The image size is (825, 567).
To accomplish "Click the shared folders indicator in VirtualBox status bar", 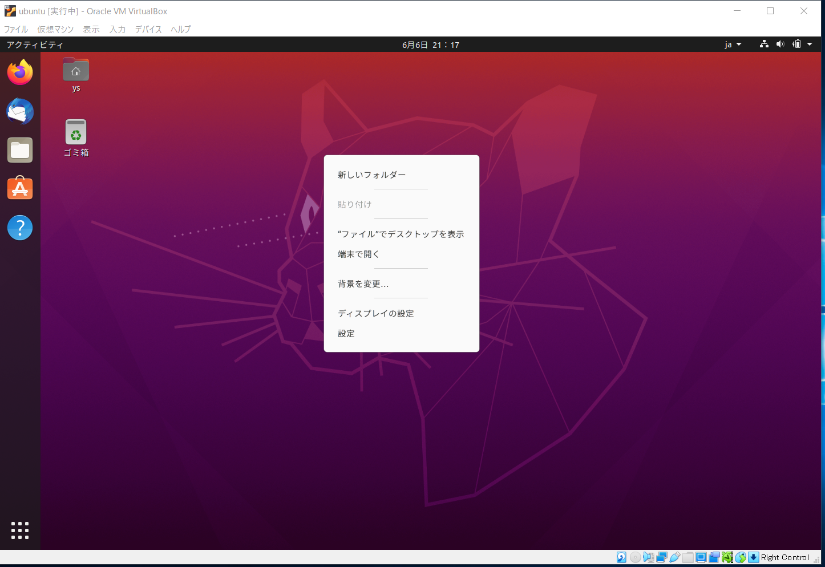I will point(688,557).
